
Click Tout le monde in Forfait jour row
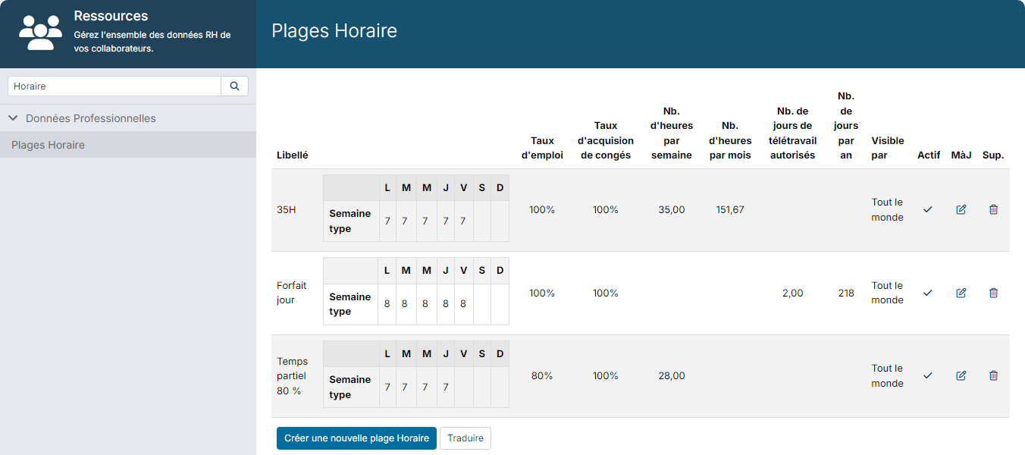(888, 293)
